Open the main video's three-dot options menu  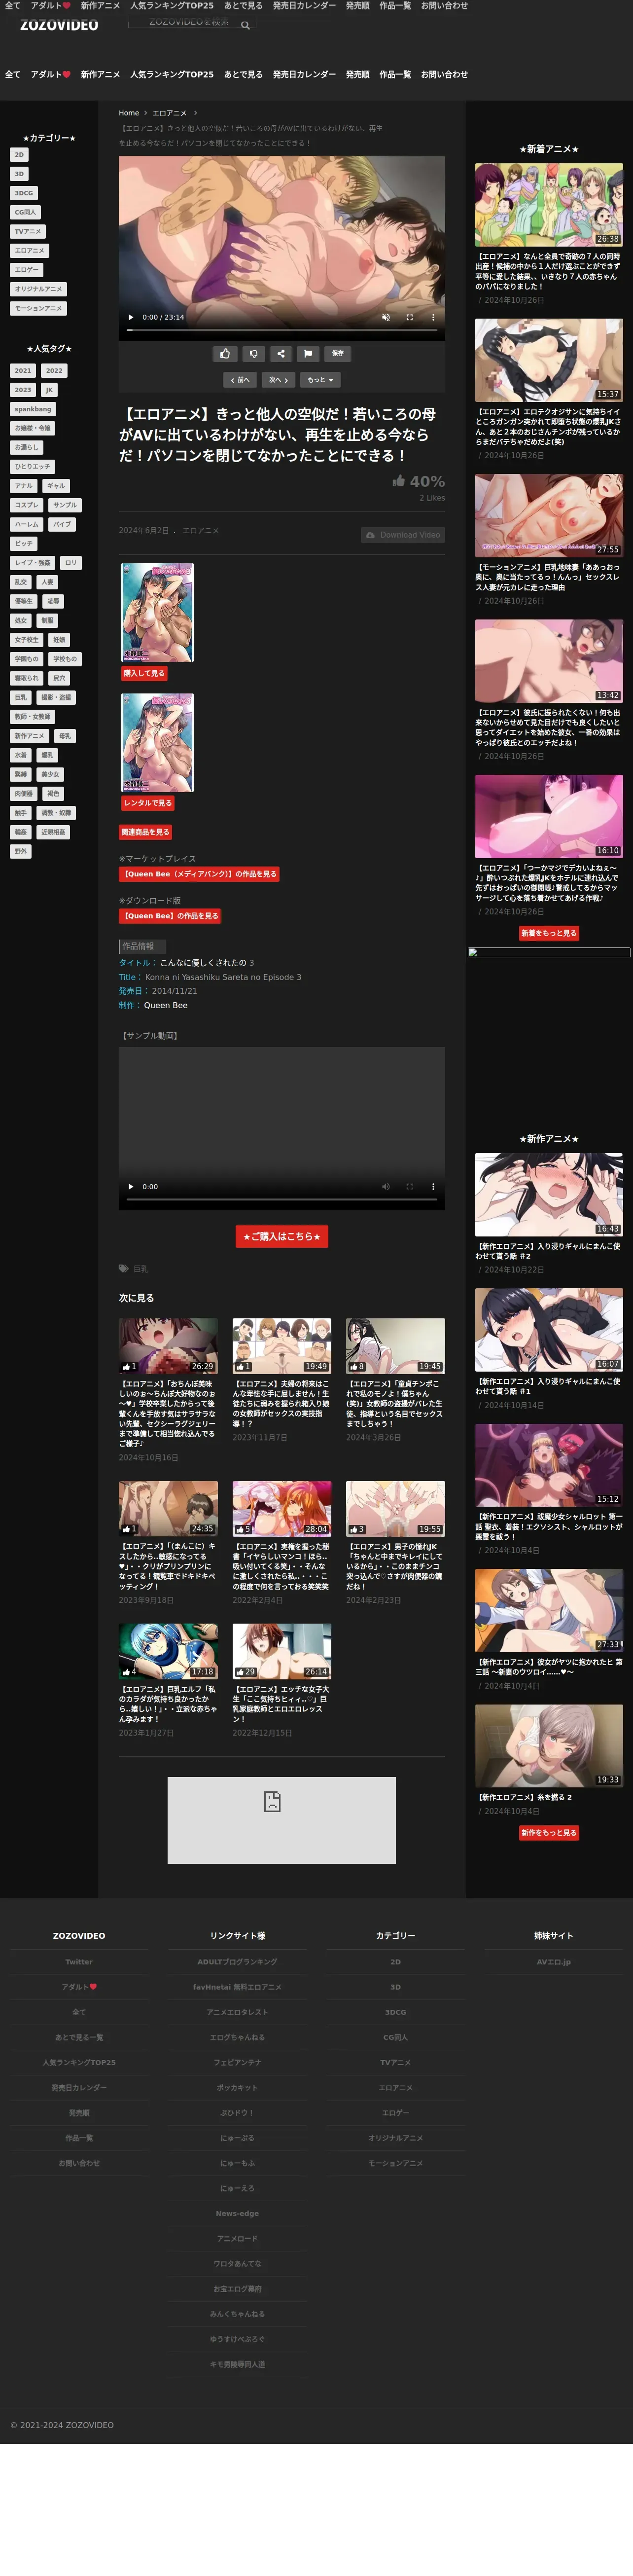[x=433, y=317]
